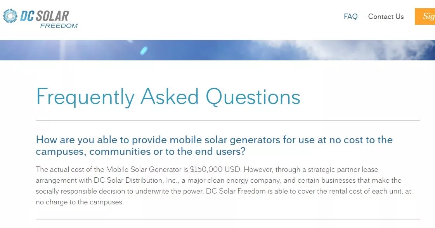
Task: Open the FAQ navigation link
Action: pos(350,17)
